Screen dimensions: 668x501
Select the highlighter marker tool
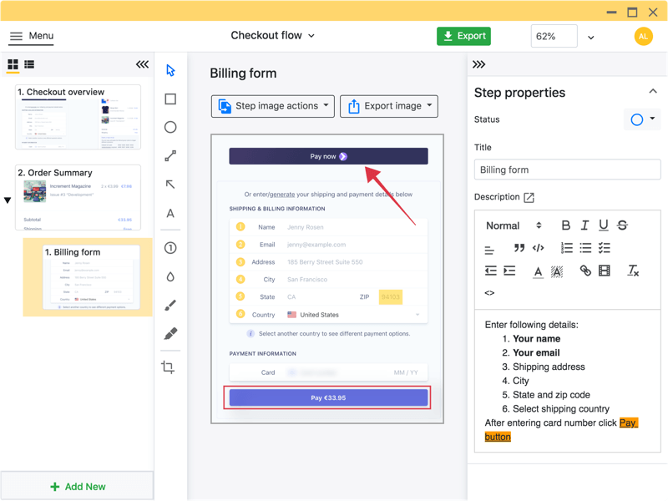tap(170, 333)
